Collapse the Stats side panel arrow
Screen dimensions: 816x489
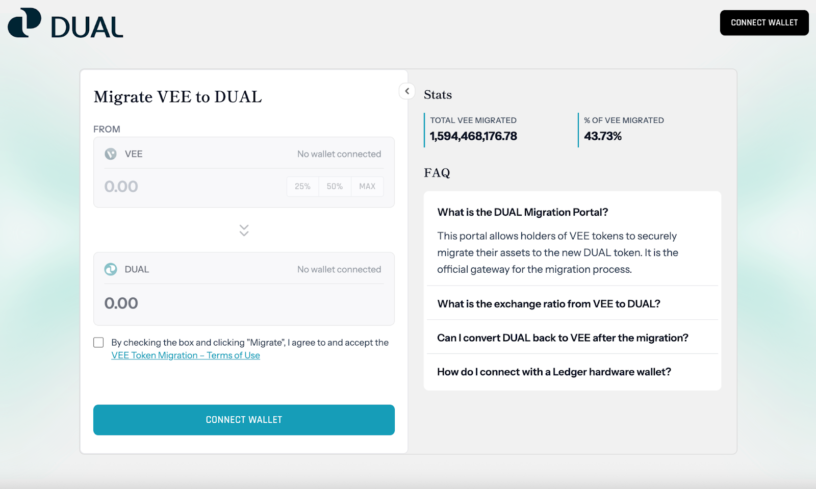tap(407, 91)
